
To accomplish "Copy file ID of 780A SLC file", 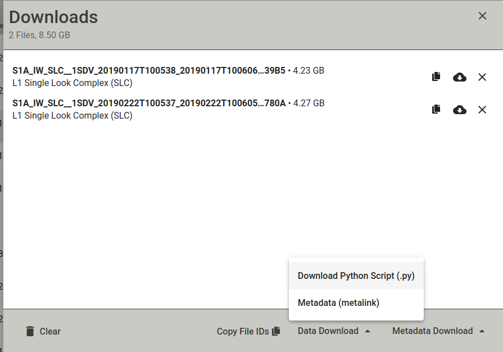I will (x=436, y=110).
